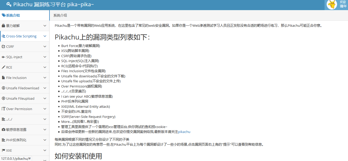This screenshot has height=161, width=348.
Task: Click the download icon beside Unsafe Filedownload
Action: click(x=3, y=88)
